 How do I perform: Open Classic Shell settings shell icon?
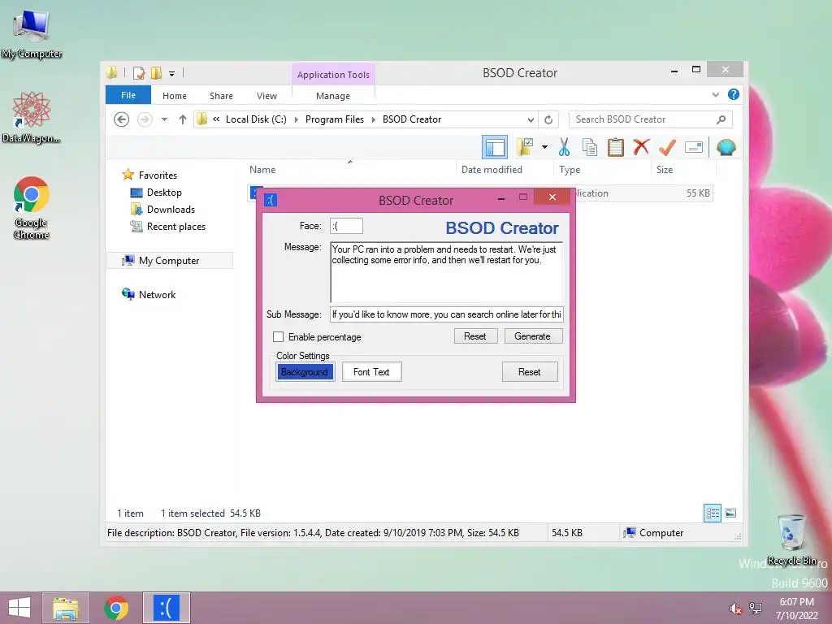coord(726,147)
